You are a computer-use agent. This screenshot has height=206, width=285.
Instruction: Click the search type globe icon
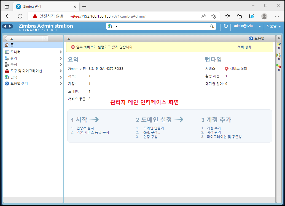[110, 26]
